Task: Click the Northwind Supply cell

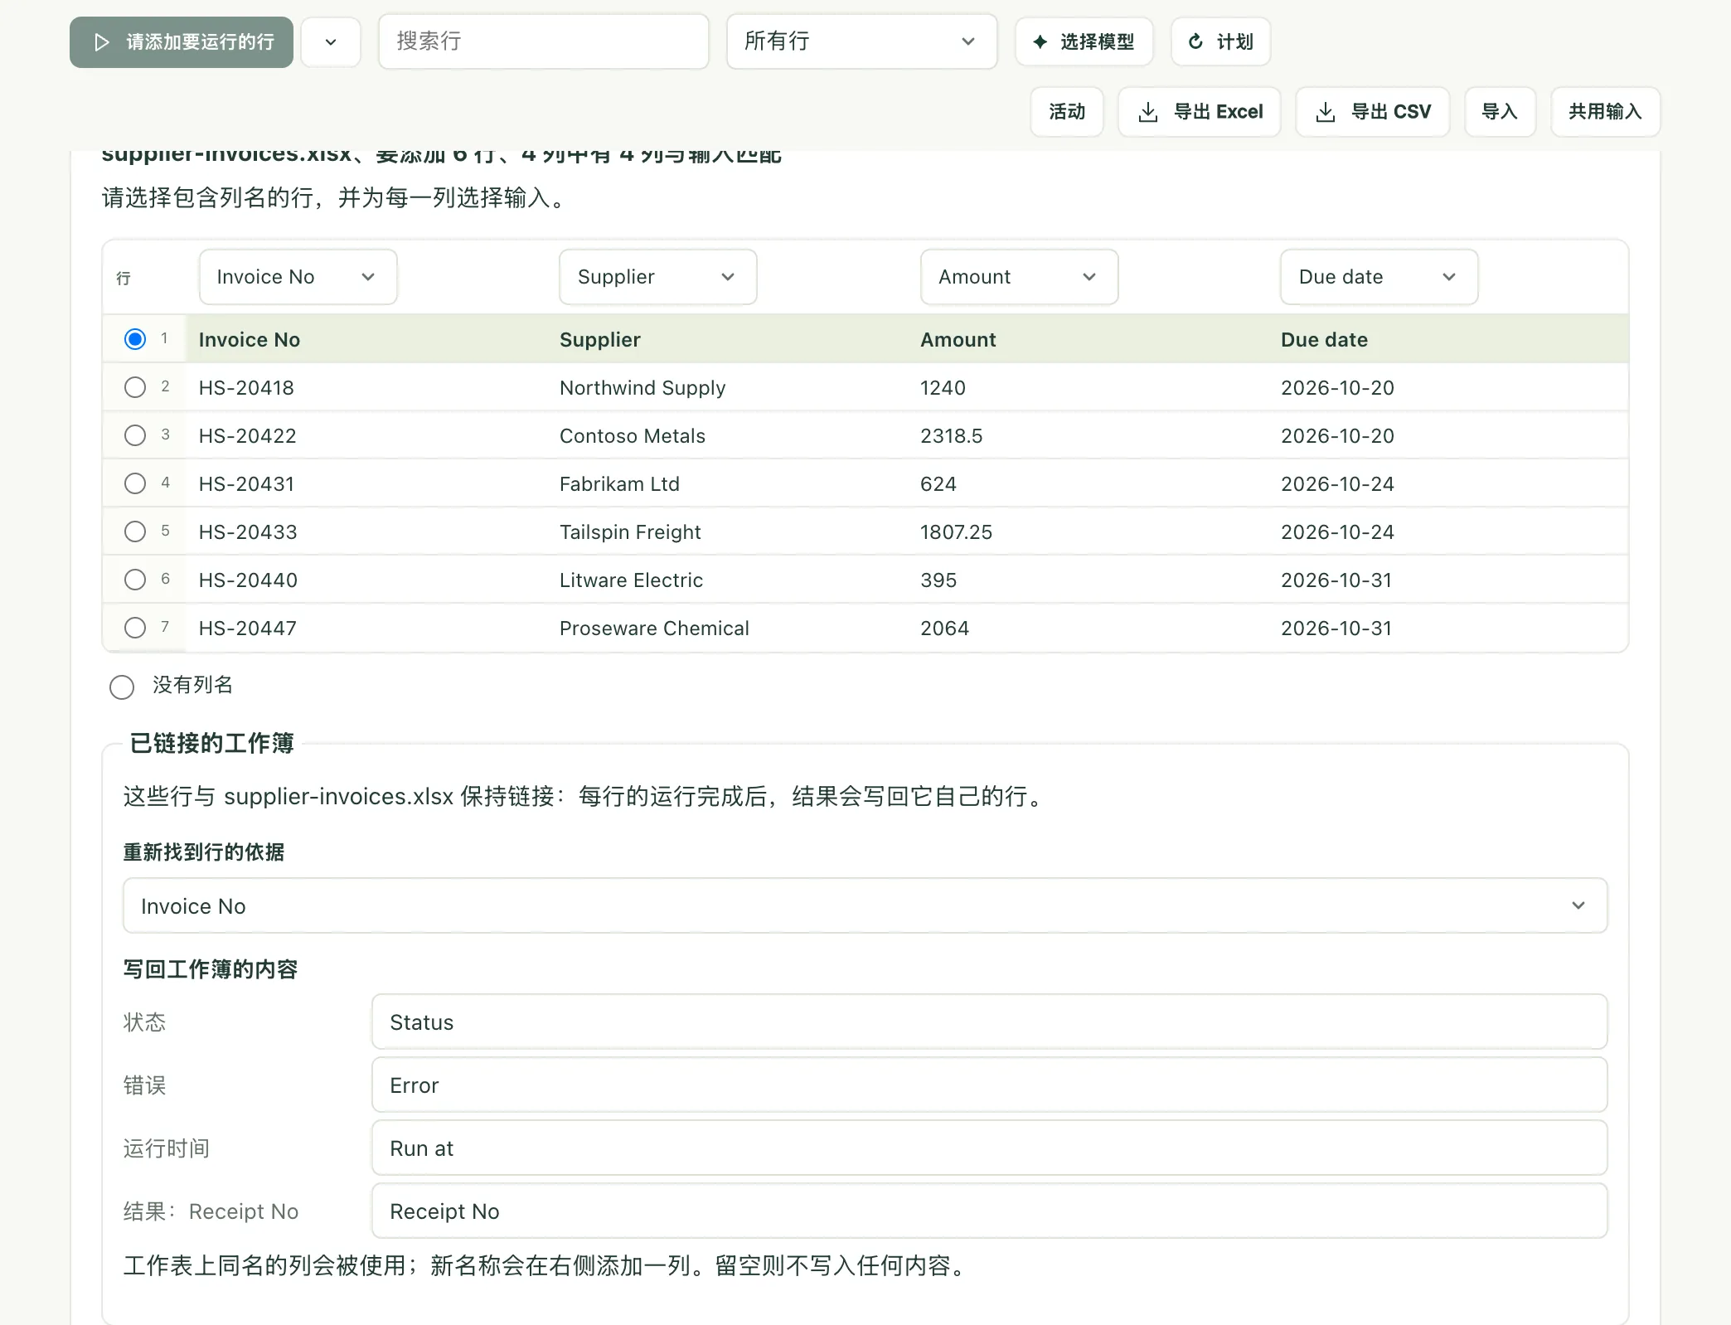Action: pyautogui.click(x=642, y=388)
